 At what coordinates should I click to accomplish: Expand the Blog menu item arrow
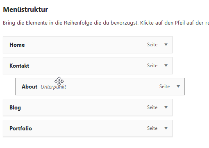166,107
